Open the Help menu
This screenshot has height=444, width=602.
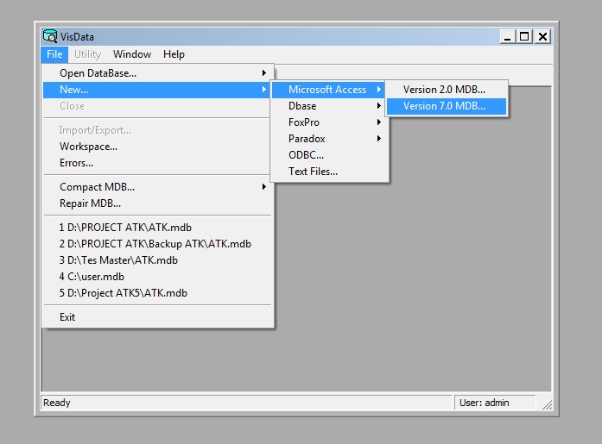174,54
